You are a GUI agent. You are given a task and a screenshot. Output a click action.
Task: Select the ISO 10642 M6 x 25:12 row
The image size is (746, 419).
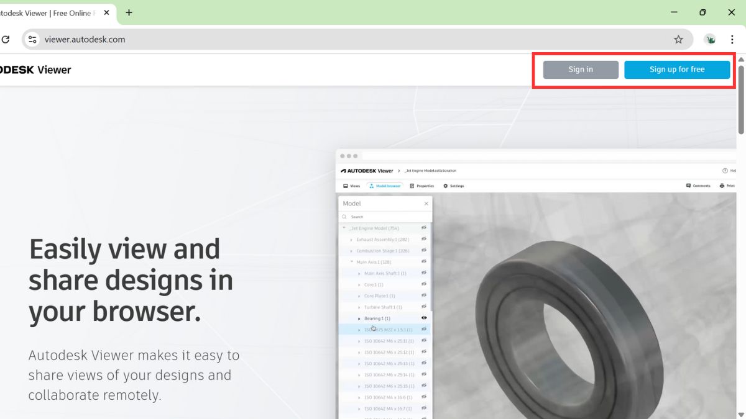[385, 352]
